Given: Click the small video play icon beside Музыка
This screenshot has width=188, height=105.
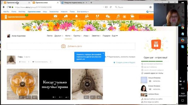Looking at the screenshot, I should (x=124, y=17).
